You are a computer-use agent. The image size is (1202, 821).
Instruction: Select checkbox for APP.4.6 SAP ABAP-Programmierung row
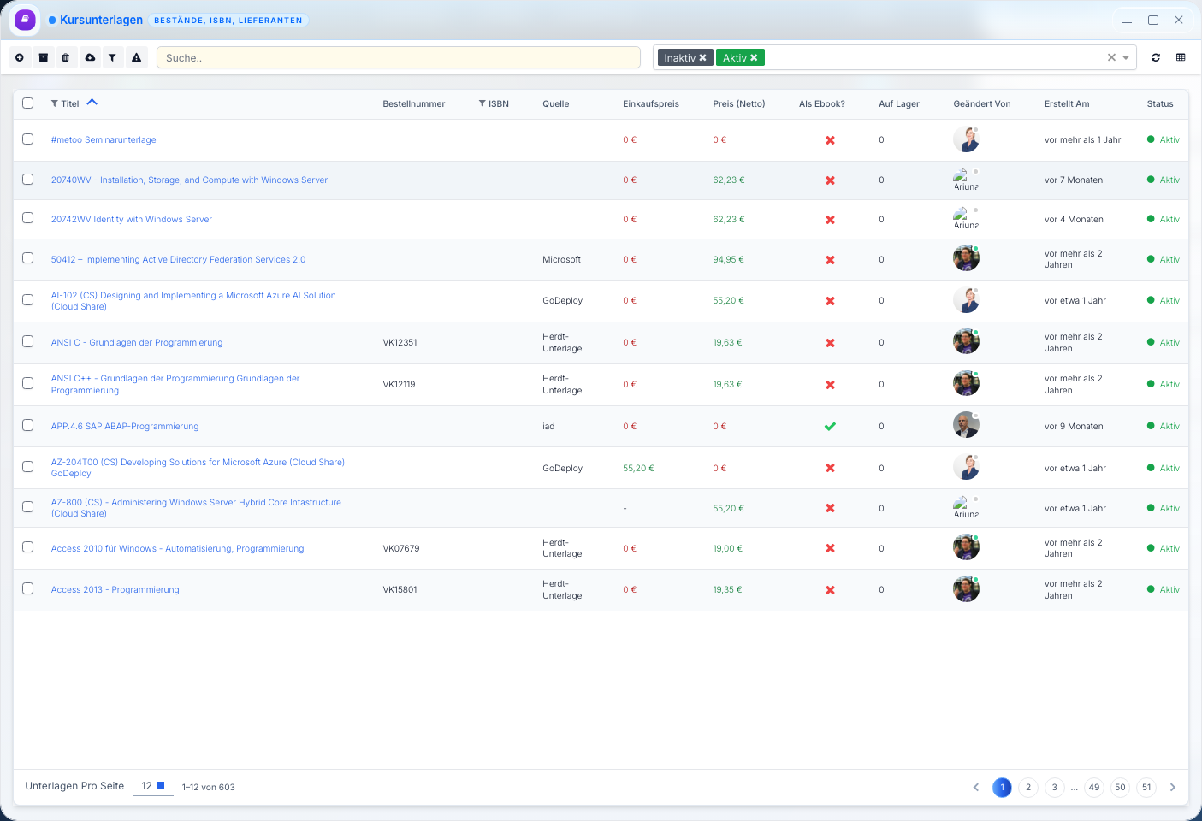28,426
